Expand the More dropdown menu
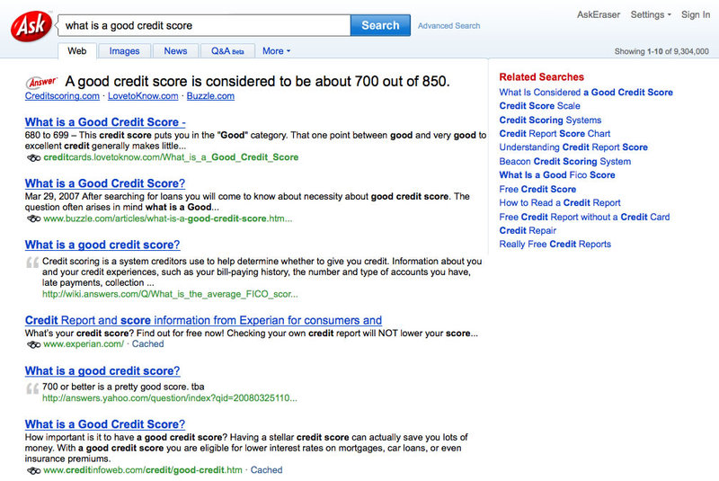The image size is (719, 481). tap(276, 51)
